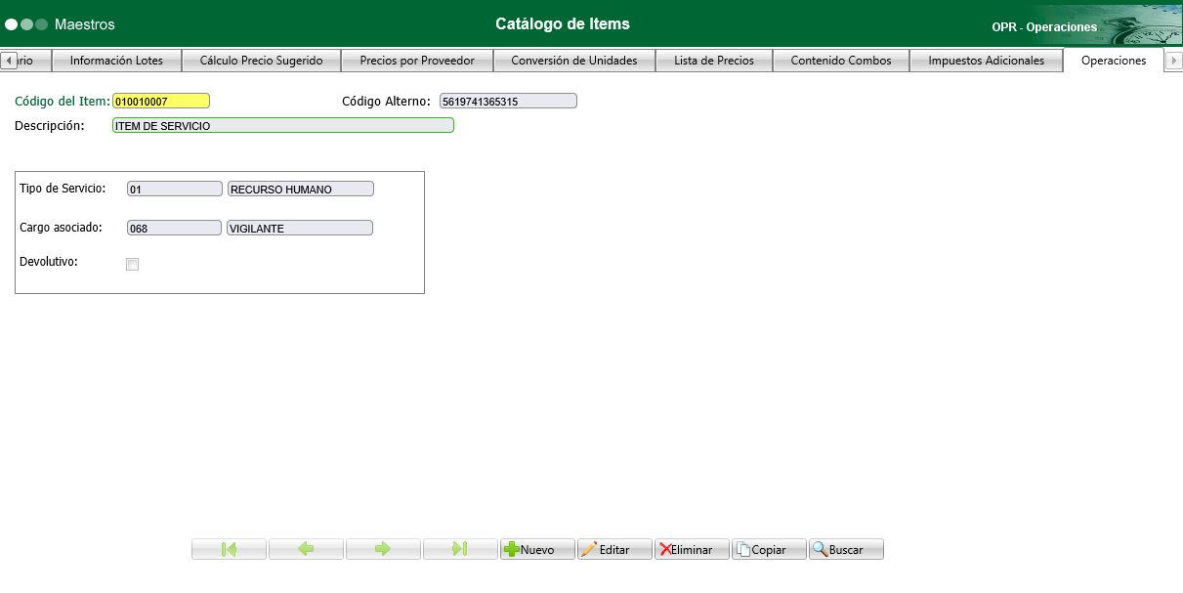The height and width of the screenshot is (593, 1183).
Task: Select the Lista de Precios tab
Action: 714,61
